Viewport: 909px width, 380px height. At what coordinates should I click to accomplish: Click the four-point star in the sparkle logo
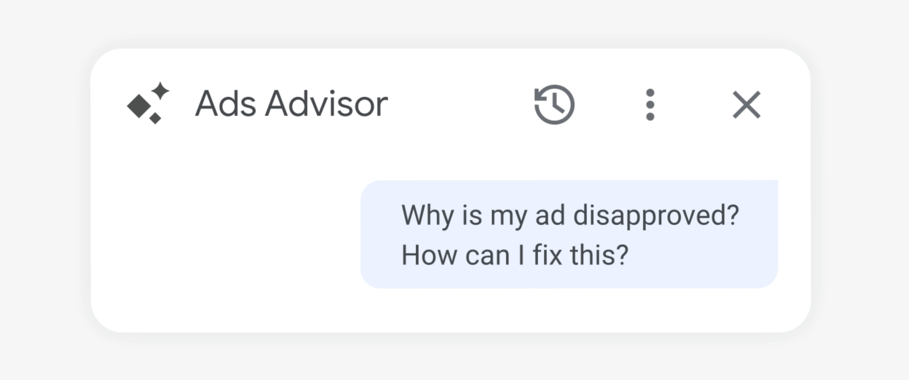point(161,90)
